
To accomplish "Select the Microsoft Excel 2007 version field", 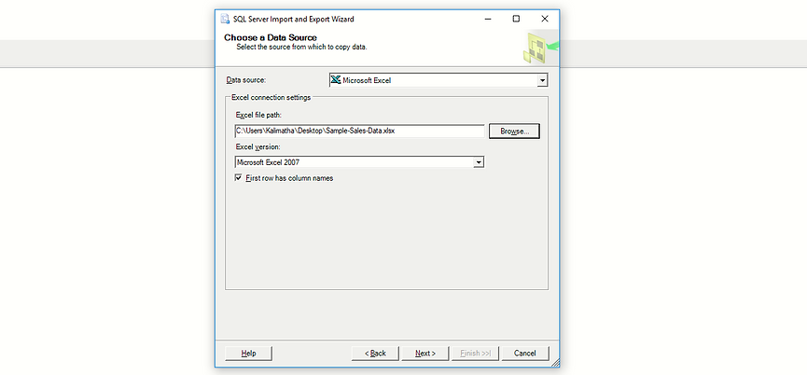I will pos(359,162).
